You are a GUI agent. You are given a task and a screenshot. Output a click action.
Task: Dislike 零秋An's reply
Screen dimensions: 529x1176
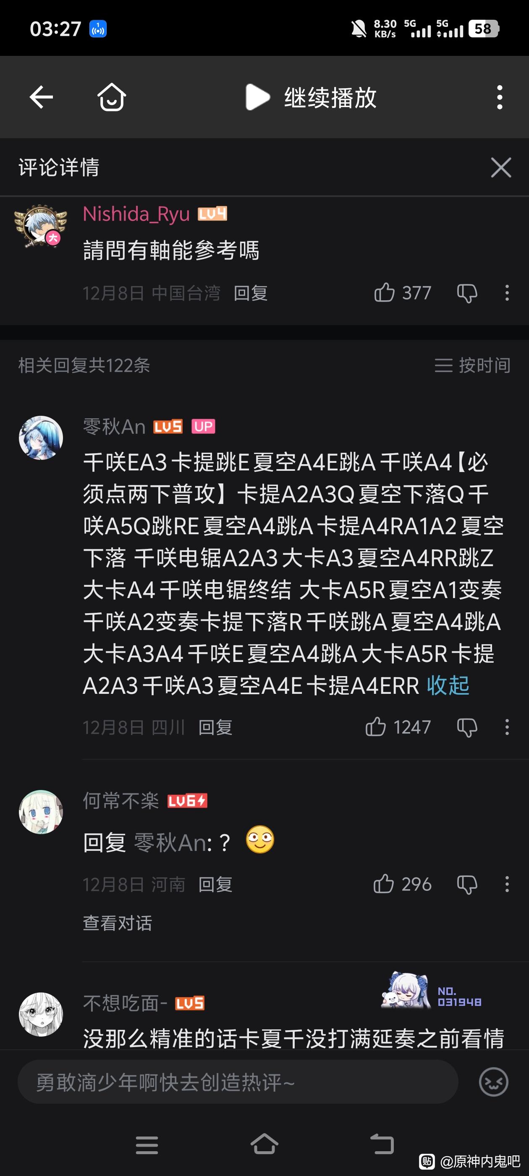(x=467, y=727)
